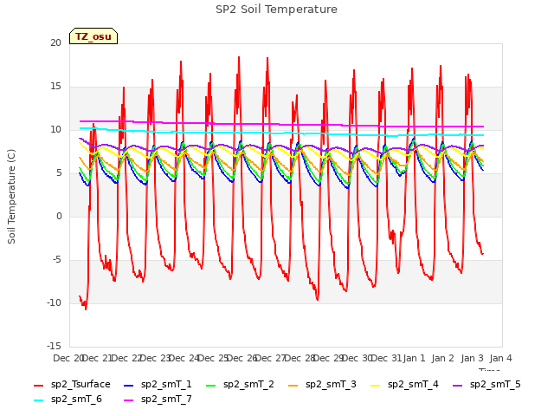
Task: Click the red sp2_Tsurface legend swatch
Action: tap(38, 385)
